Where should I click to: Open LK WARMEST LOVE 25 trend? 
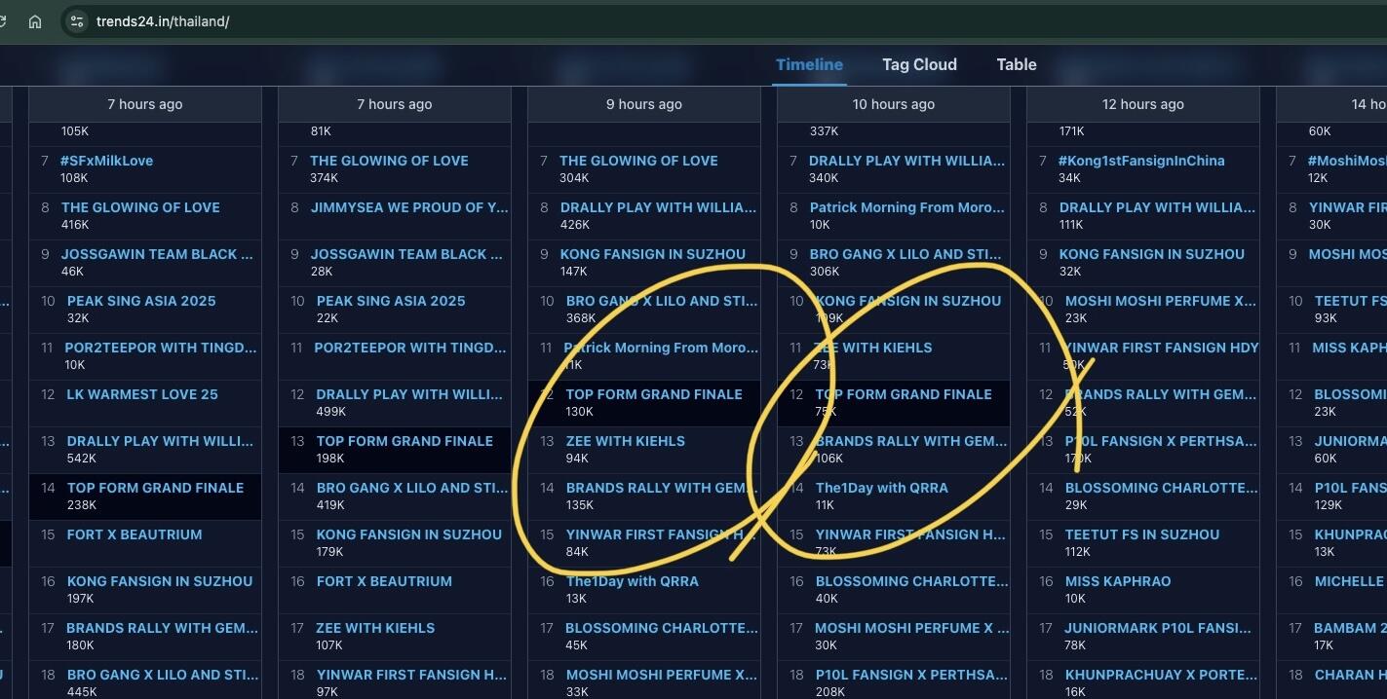tap(142, 394)
